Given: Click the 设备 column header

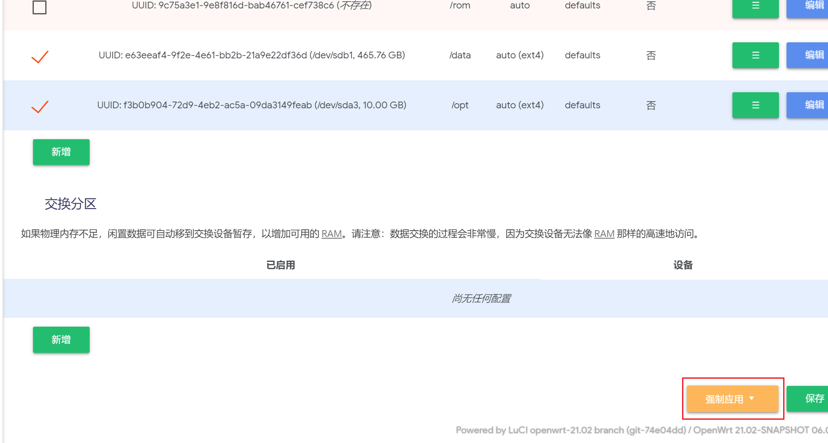Looking at the screenshot, I should tap(683, 265).
